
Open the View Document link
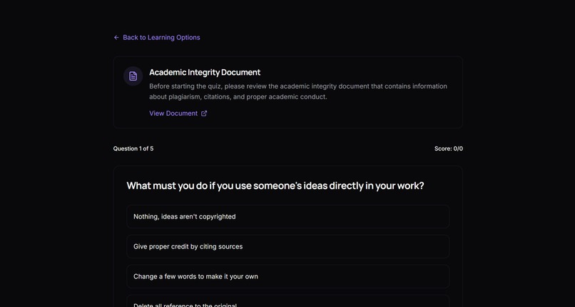click(x=178, y=114)
